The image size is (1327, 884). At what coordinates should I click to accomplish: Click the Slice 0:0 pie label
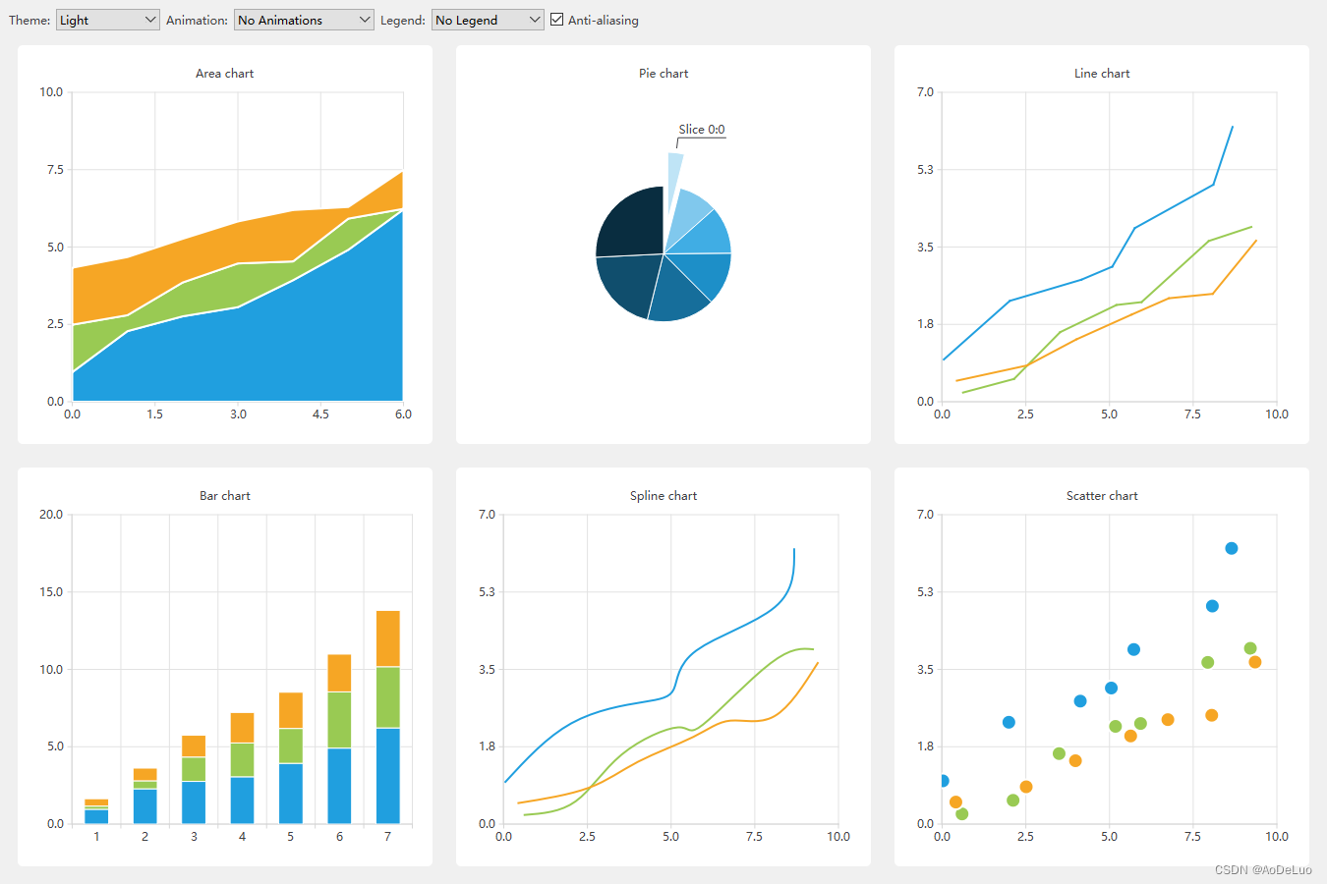(x=702, y=130)
